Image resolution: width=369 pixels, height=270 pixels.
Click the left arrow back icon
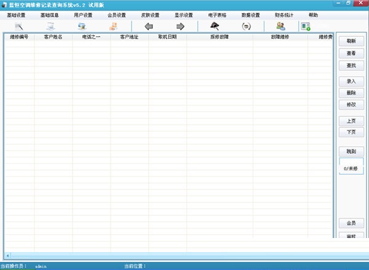coord(148,26)
